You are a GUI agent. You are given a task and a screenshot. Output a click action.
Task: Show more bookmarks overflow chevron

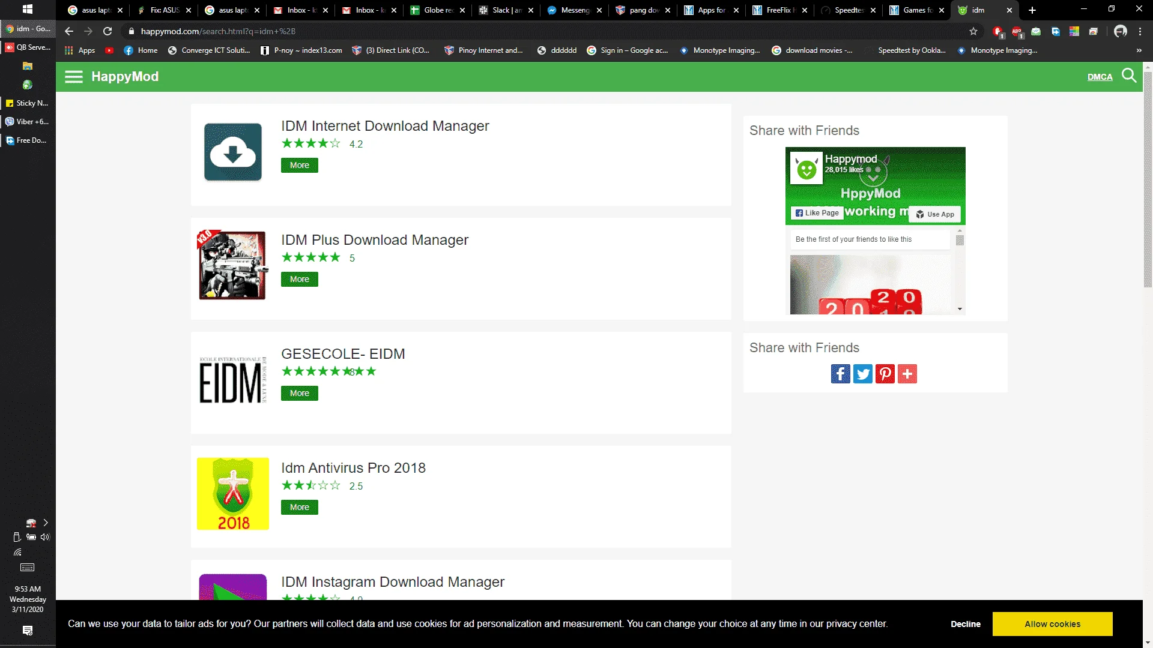pos(1139,50)
